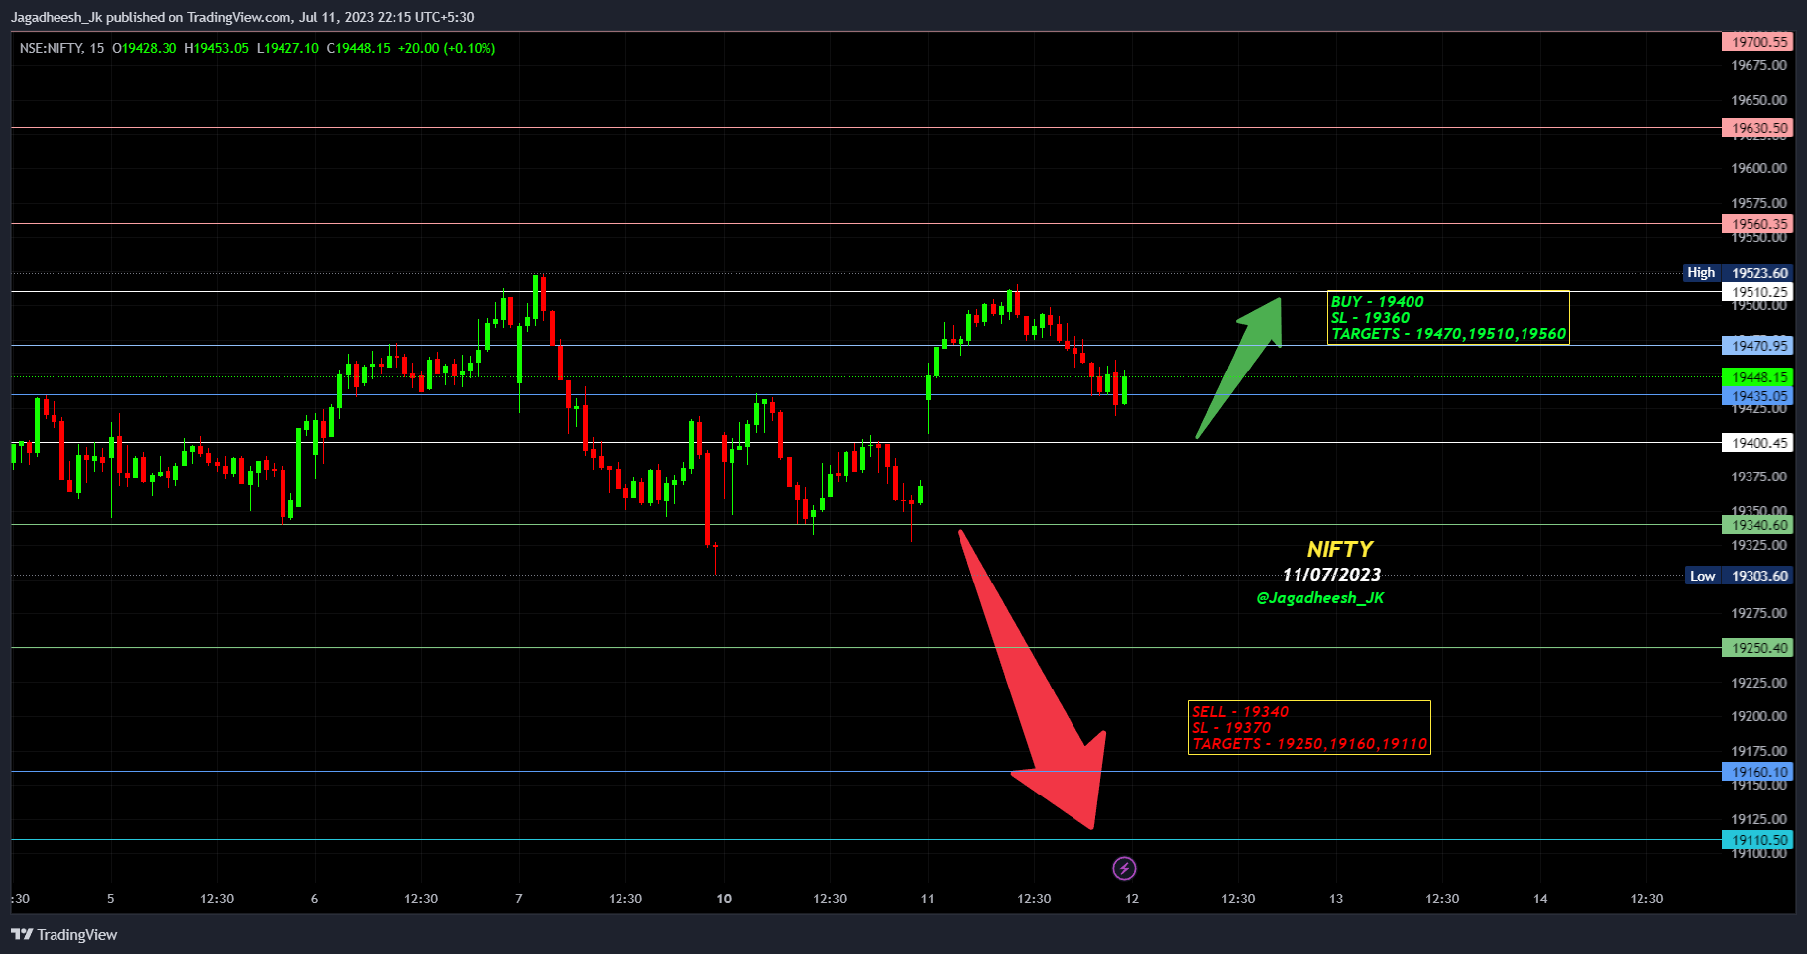Click the 19275.00 price axis tick
1807x954 pixels.
pos(1758,613)
